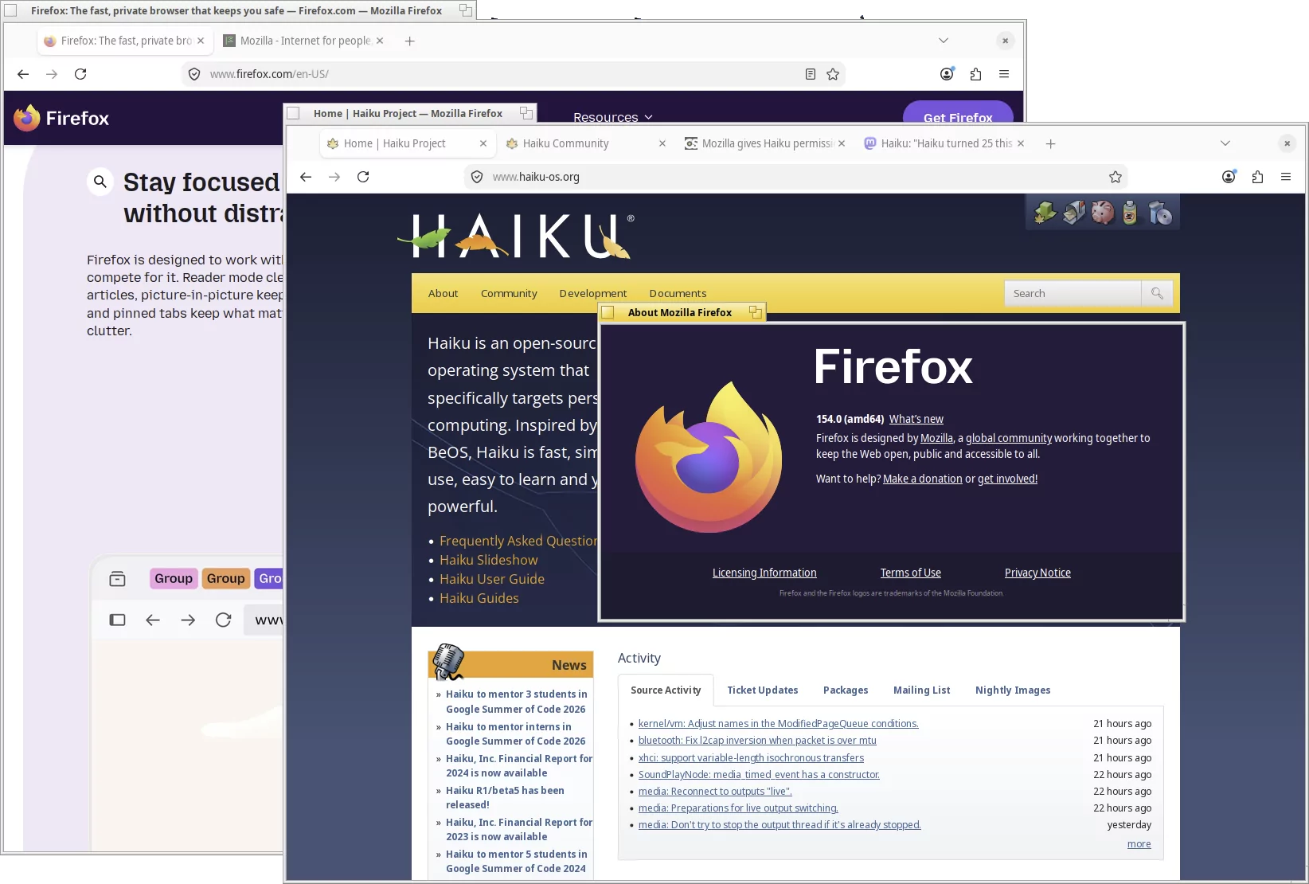Click shield icon beside www.haiku-os.org
The image size is (1309, 884).
pyautogui.click(x=477, y=177)
